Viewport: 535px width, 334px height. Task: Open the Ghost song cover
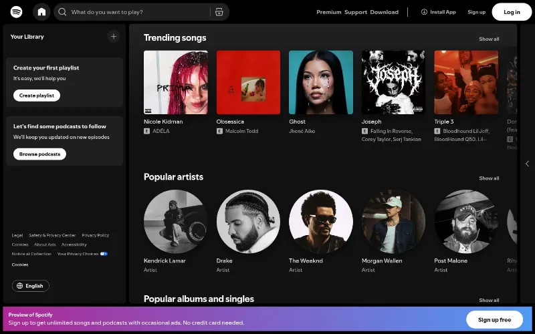(x=321, y=82)
